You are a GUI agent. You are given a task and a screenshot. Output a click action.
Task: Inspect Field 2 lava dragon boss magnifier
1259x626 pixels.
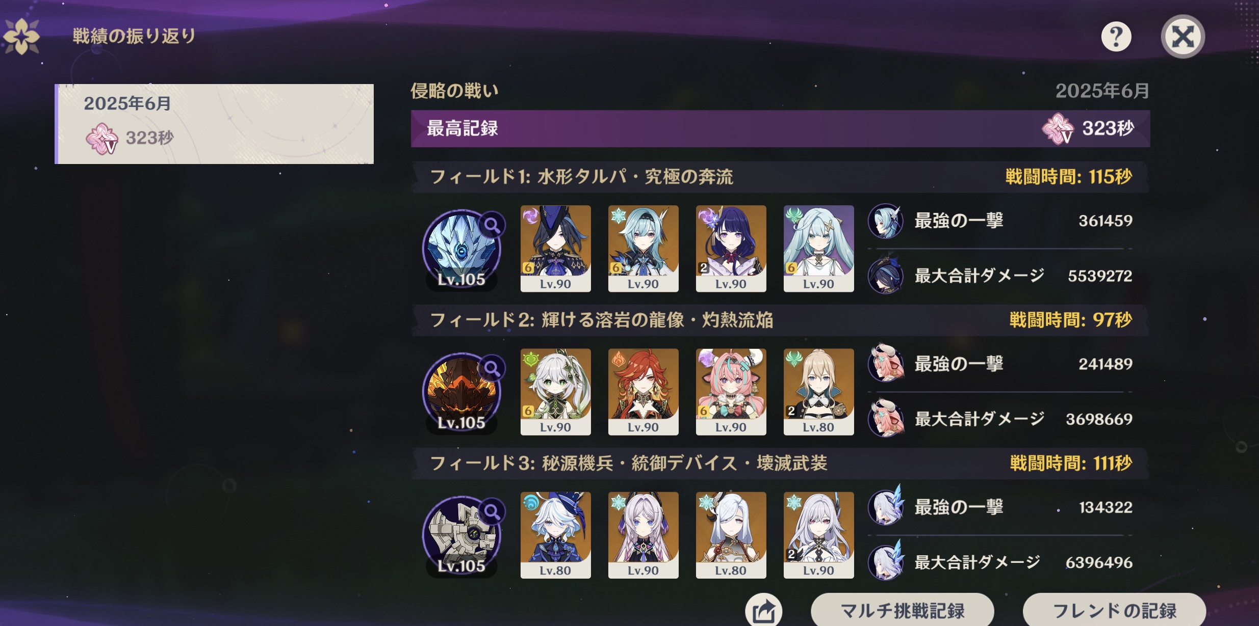[x=492, y=368]
